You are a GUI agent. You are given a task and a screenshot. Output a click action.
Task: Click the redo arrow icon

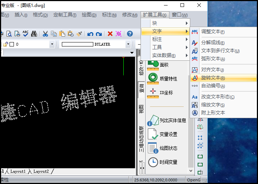point(99,34)
